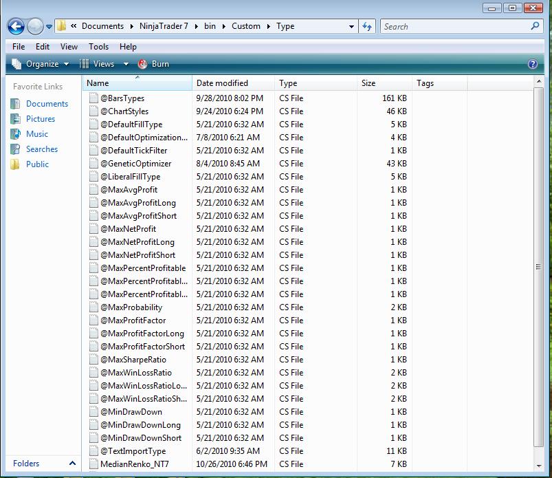The height and width of the screenshot is (478, 552).
Task: Open the Help menu
Action: point(128,47)
